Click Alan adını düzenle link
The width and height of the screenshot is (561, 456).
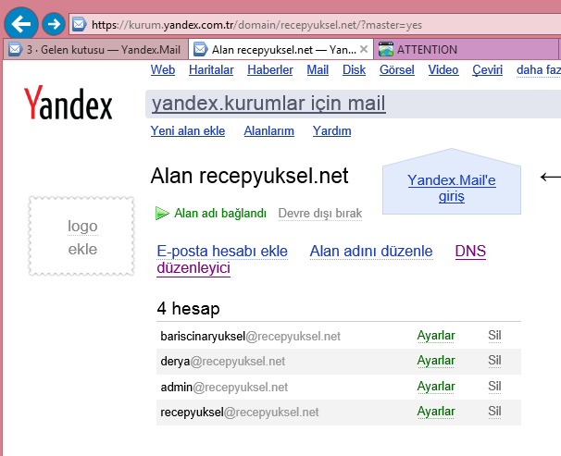[x=371, y=252]
